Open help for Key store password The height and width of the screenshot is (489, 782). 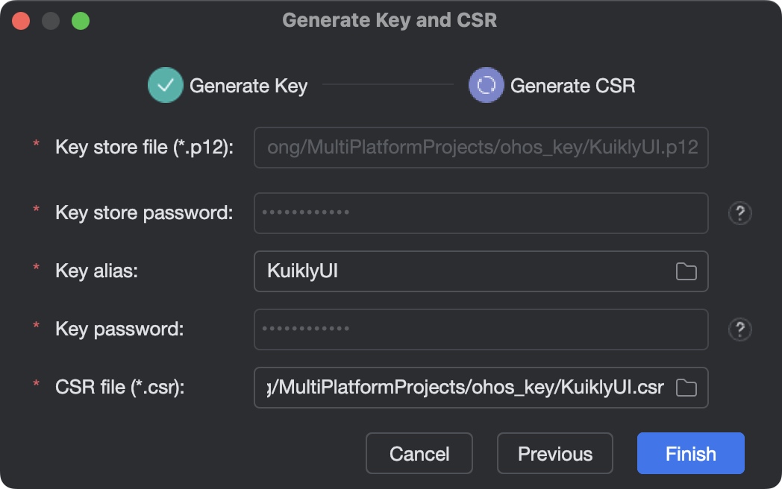739,214
